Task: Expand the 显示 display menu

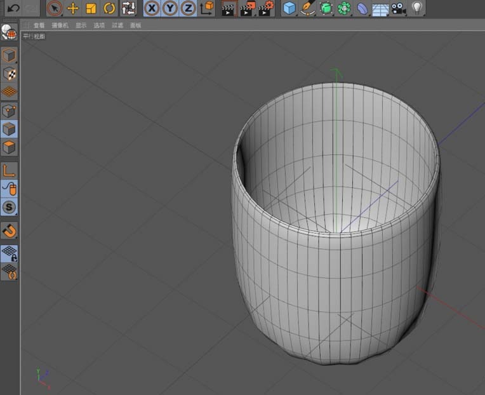Action: 81,25
